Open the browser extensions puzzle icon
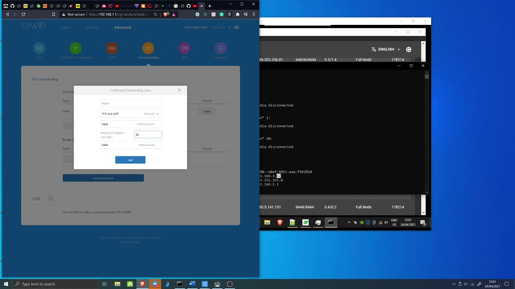This screenshot has height=289, width=515. click(237, 14)
